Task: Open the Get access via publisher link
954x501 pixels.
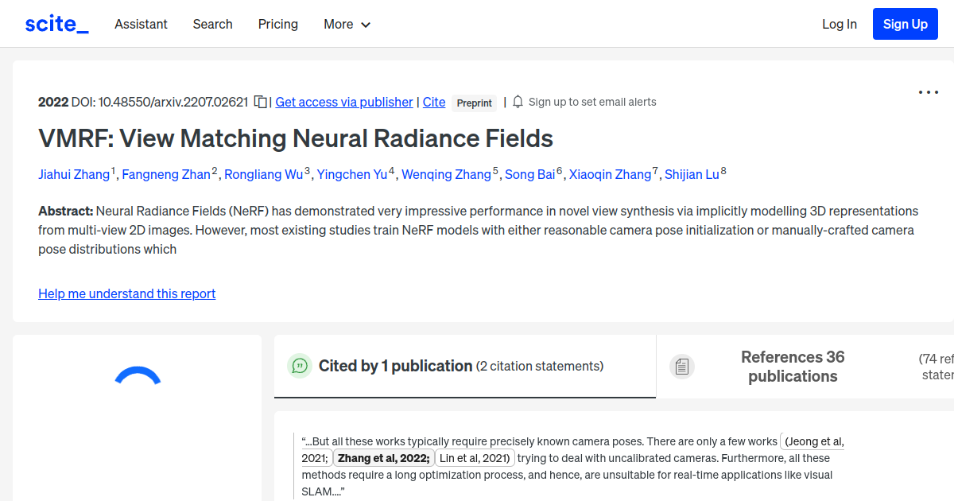Action: (343, 102)
